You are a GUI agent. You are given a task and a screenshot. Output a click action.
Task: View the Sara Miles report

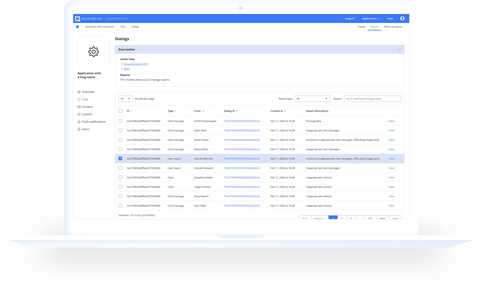pos(391,206)
